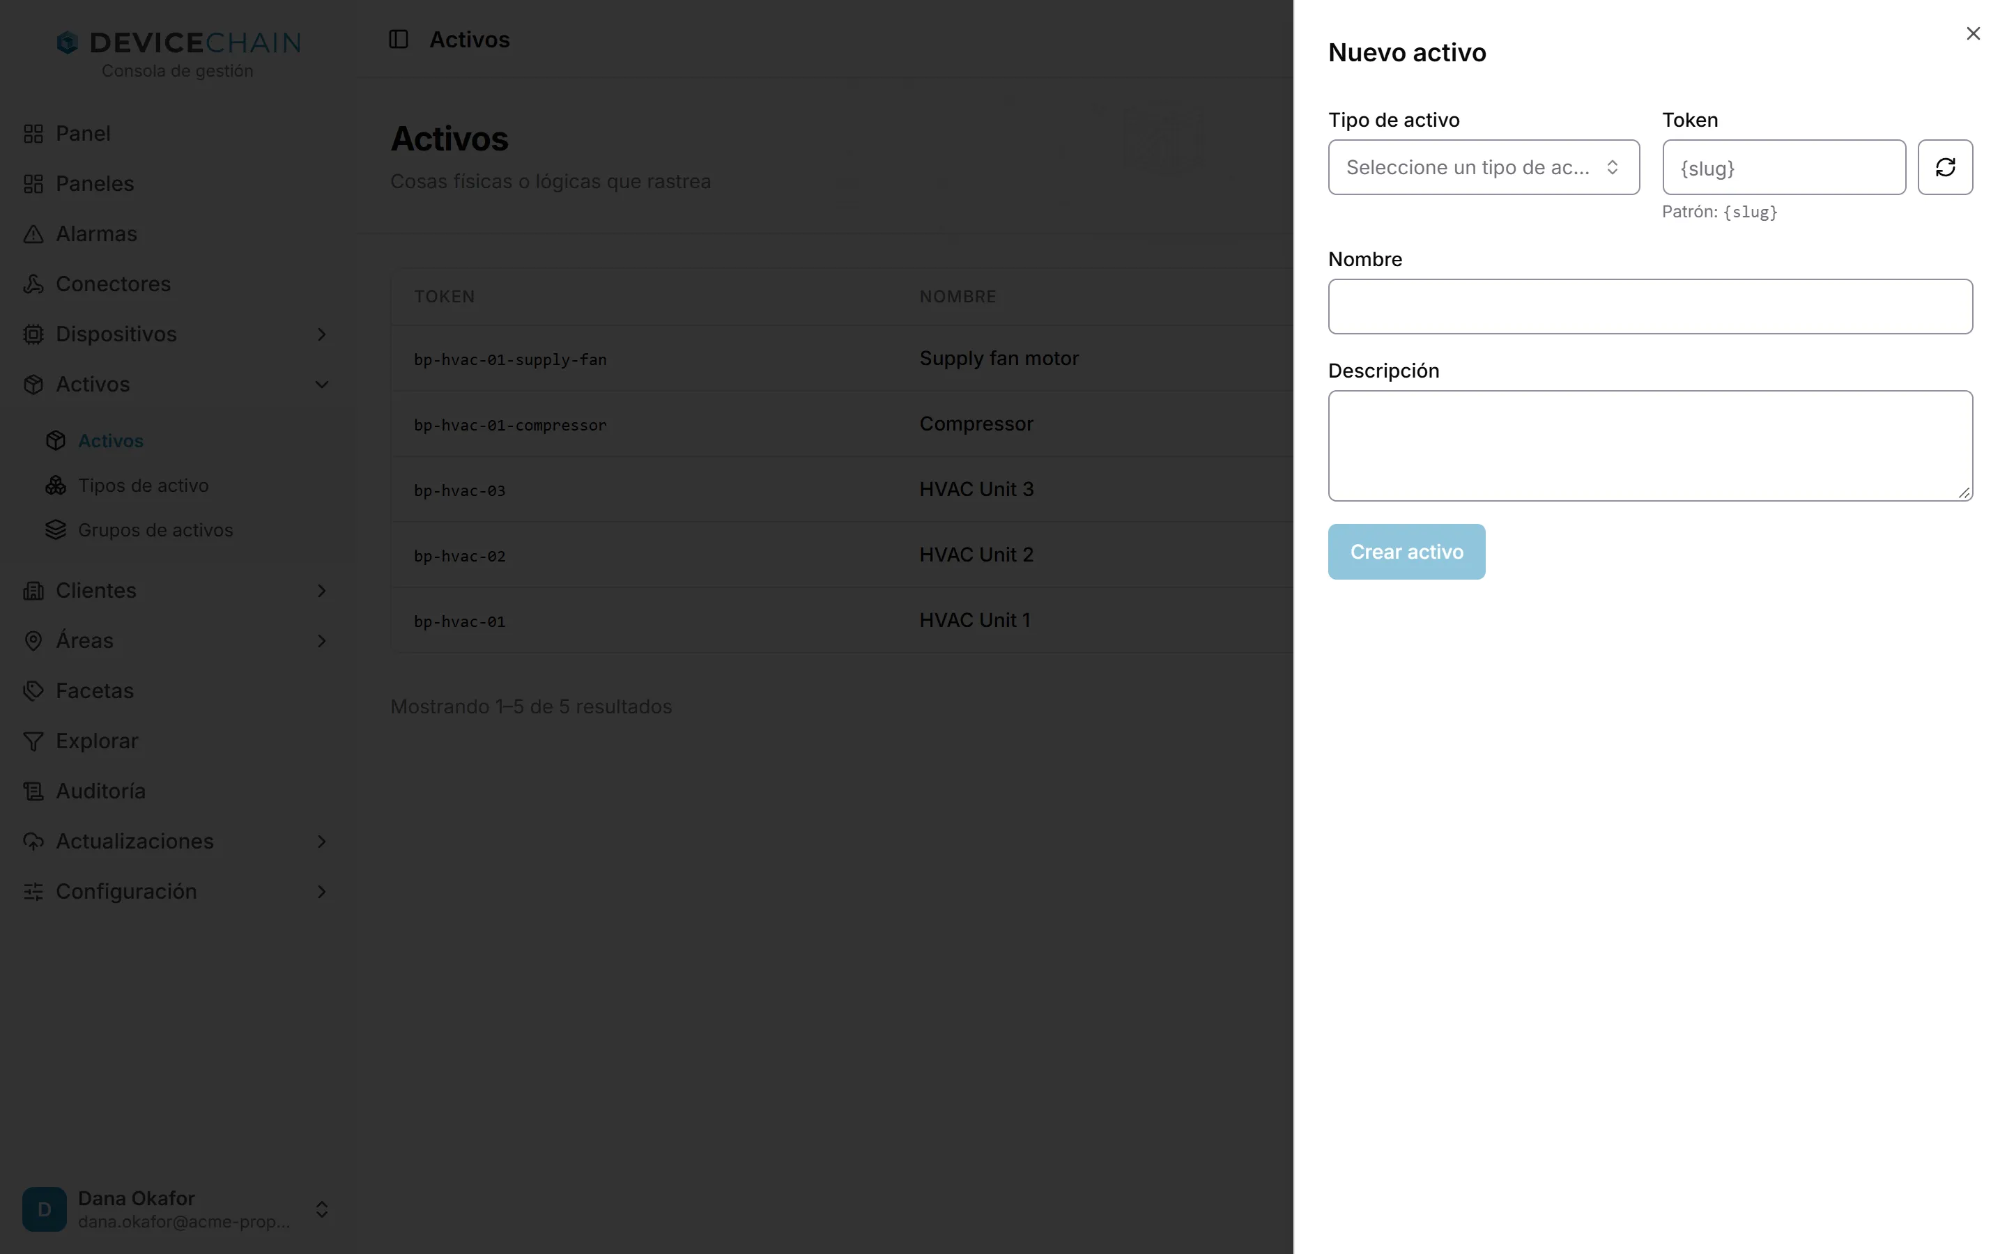Screen dimensions: 2007x1254
Task: Focus the Nombre text field
Action: tap(1650, 307)
